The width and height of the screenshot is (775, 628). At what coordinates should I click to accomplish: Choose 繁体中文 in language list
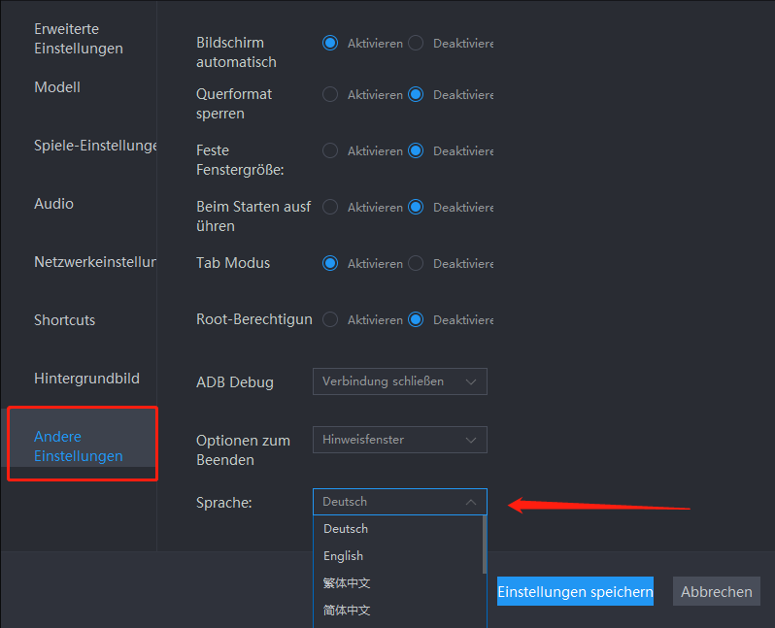(x=398, y=583)
